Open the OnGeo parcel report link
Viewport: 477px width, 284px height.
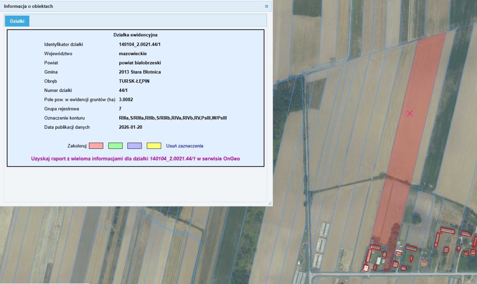[136, 159]
